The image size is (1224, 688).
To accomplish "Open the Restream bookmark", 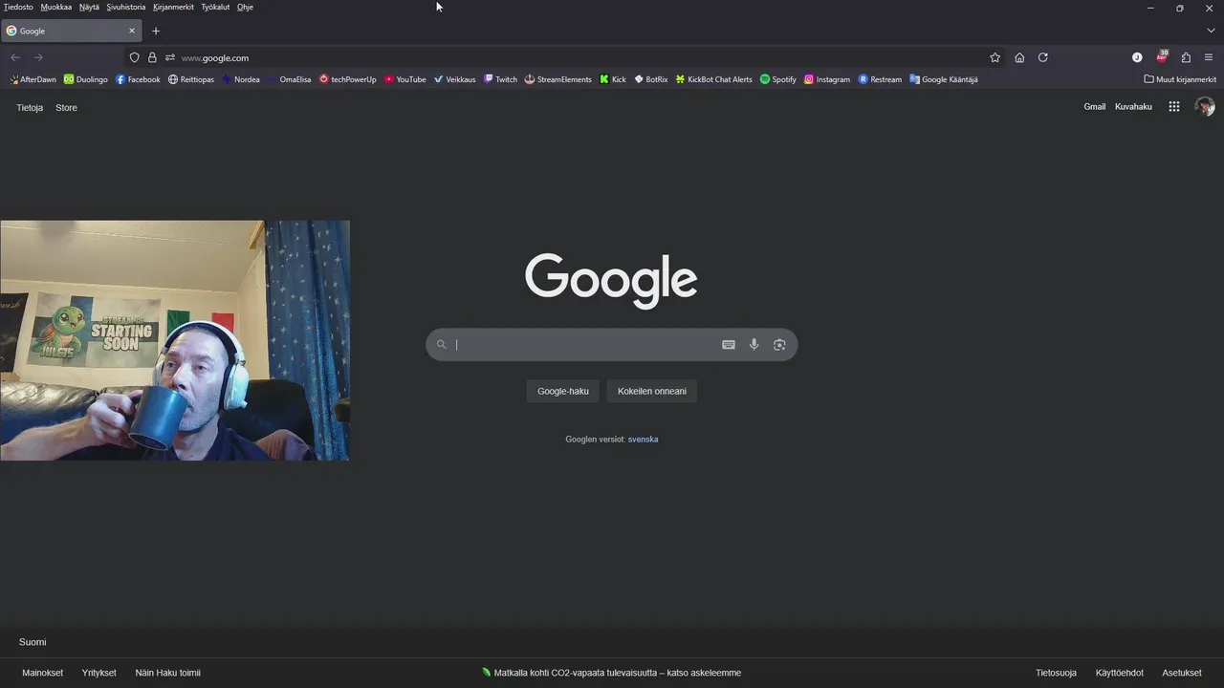I will coord(880,79).
